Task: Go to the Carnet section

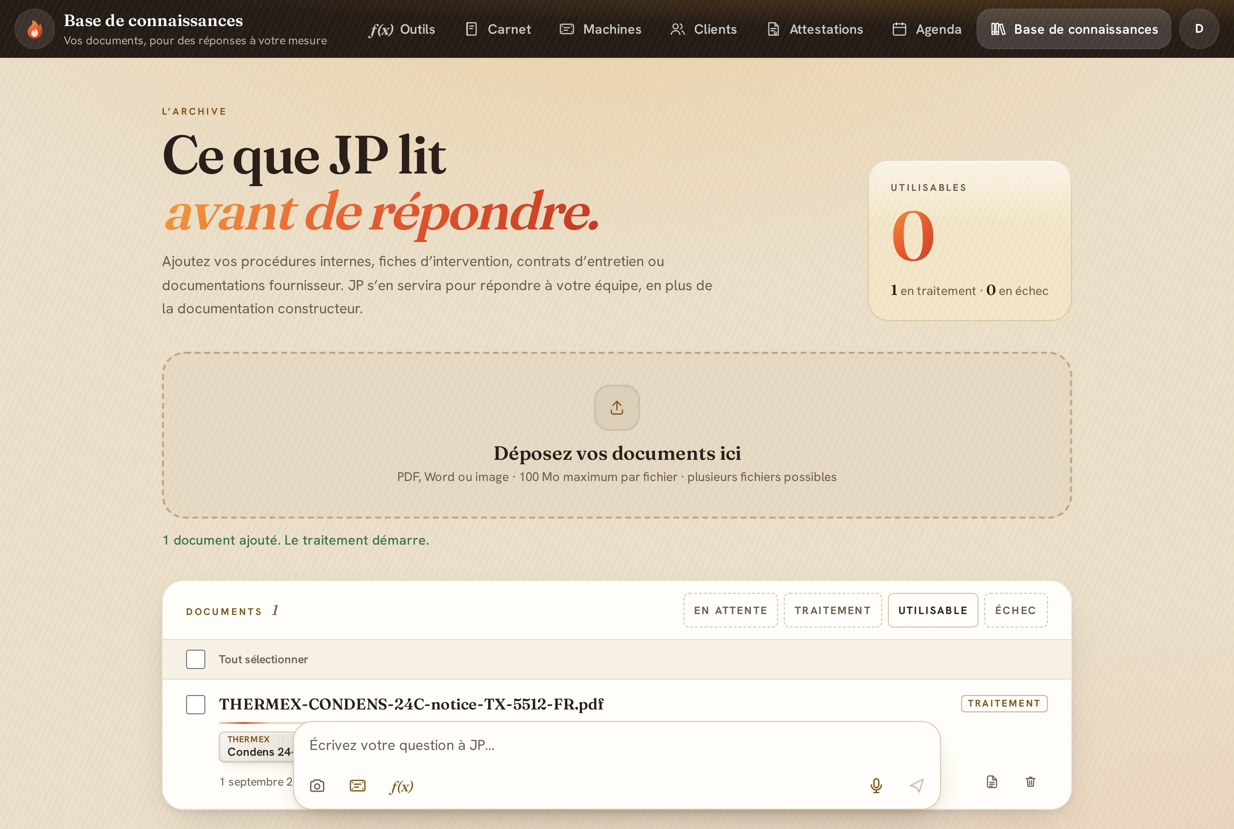Action: coord(498,29)
